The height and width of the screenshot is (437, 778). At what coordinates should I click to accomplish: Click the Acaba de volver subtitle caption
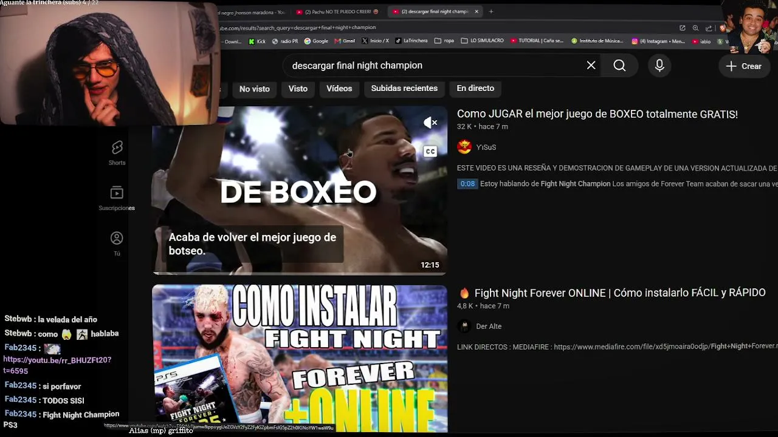tap(252, 244)
